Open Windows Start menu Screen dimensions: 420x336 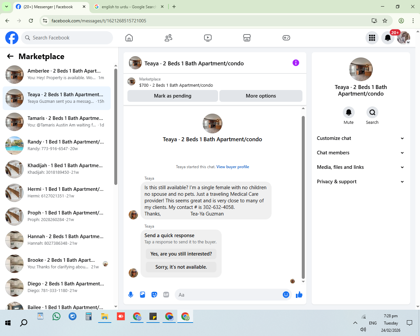8,323
